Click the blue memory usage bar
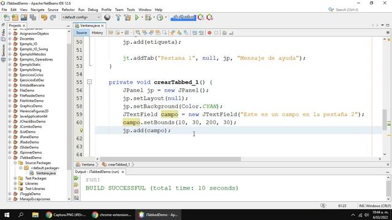Image resolution: width=392 pixels, height=220 pixels. 183,18
